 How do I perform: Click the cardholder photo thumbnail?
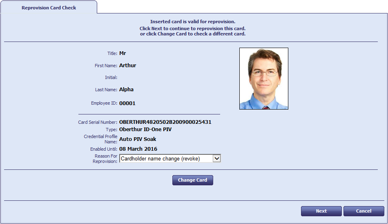(264, 79)
